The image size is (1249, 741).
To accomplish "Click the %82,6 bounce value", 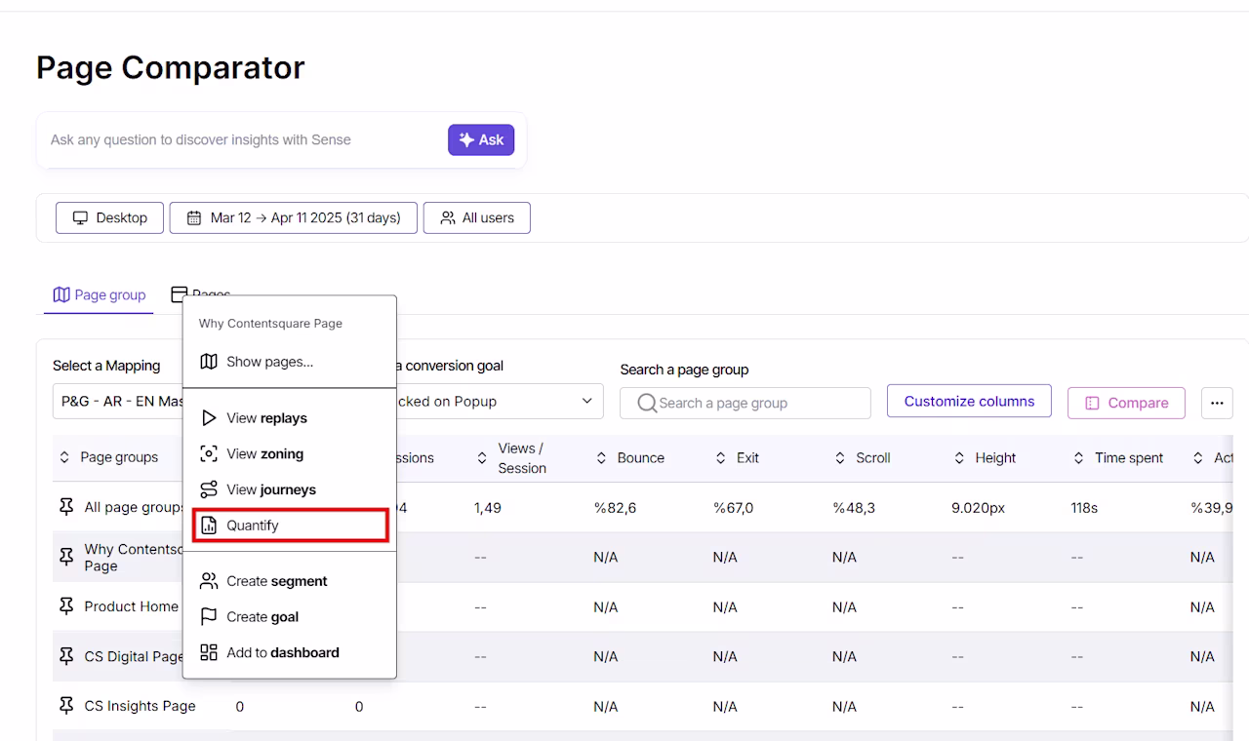I will (x=615, y=508).
